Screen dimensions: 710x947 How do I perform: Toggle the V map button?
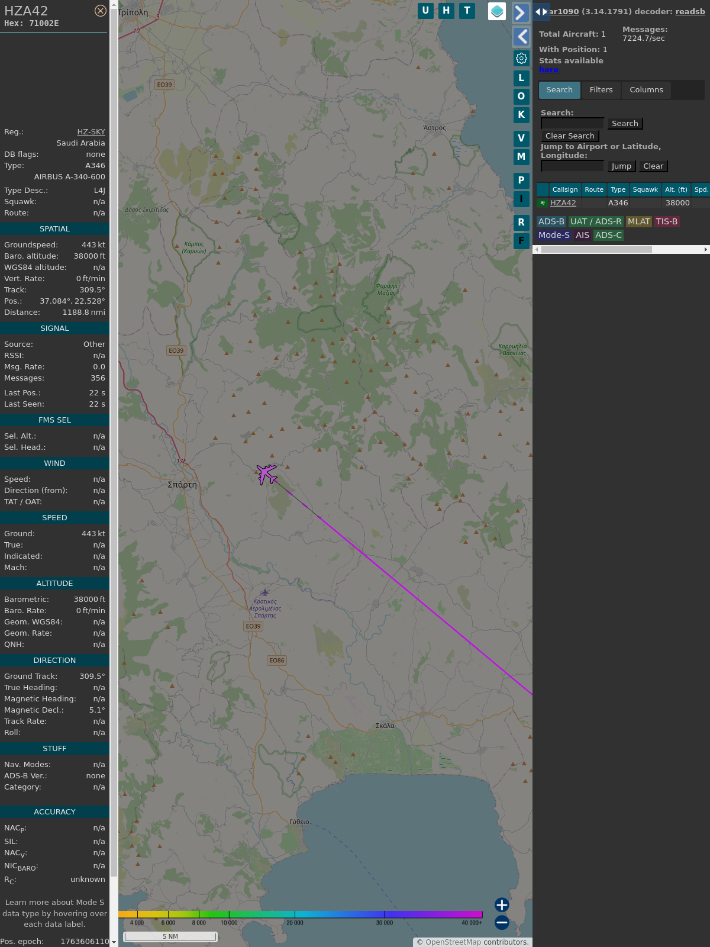pyautogui.click(x=521, y=138)
